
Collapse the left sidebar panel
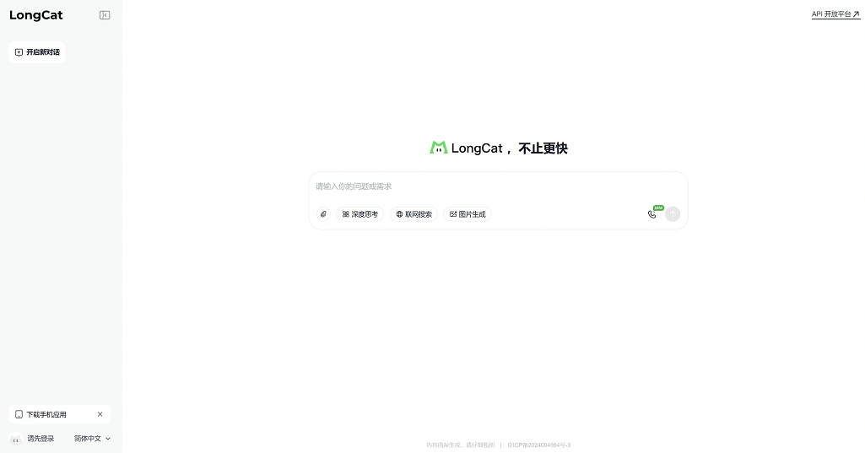point(105,15)
